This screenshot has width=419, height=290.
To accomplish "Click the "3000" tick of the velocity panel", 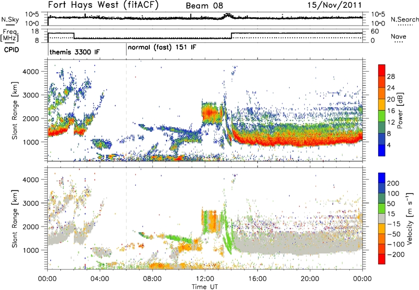I will 31,203.
